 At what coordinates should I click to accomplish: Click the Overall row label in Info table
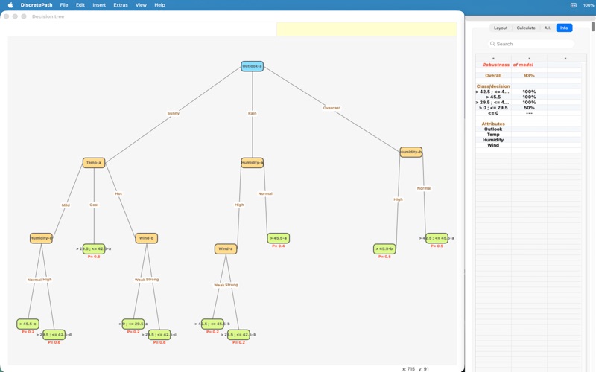[493, 76]
